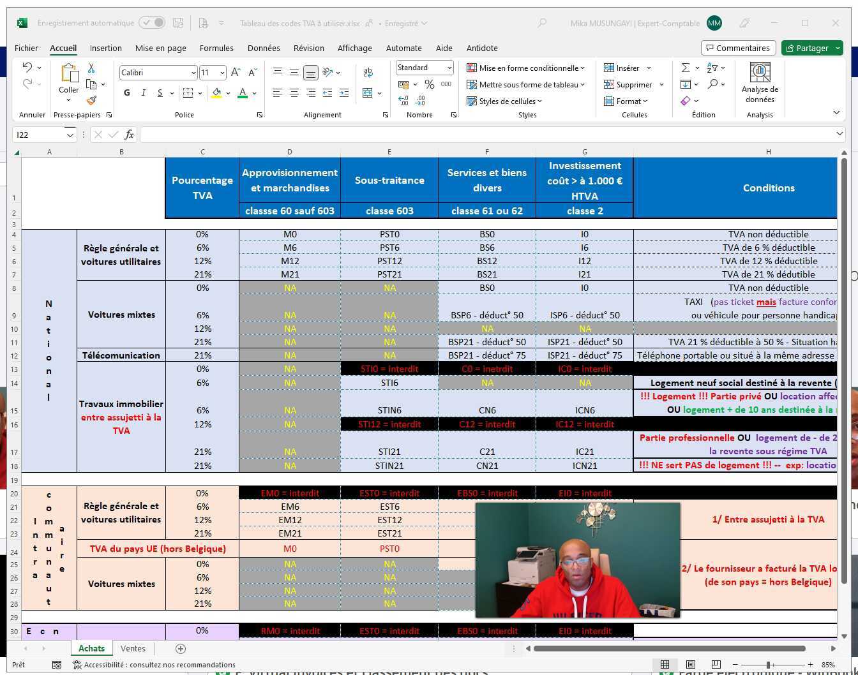The height and width of the screenshot is (675, 858).
Task: Open Analyse de données tool
Action: (760, 83)
